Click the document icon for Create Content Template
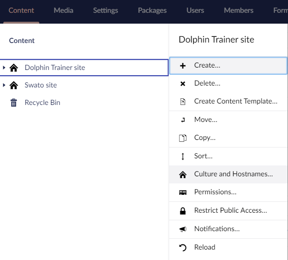 pyautogui.click(x=183, y=102)
